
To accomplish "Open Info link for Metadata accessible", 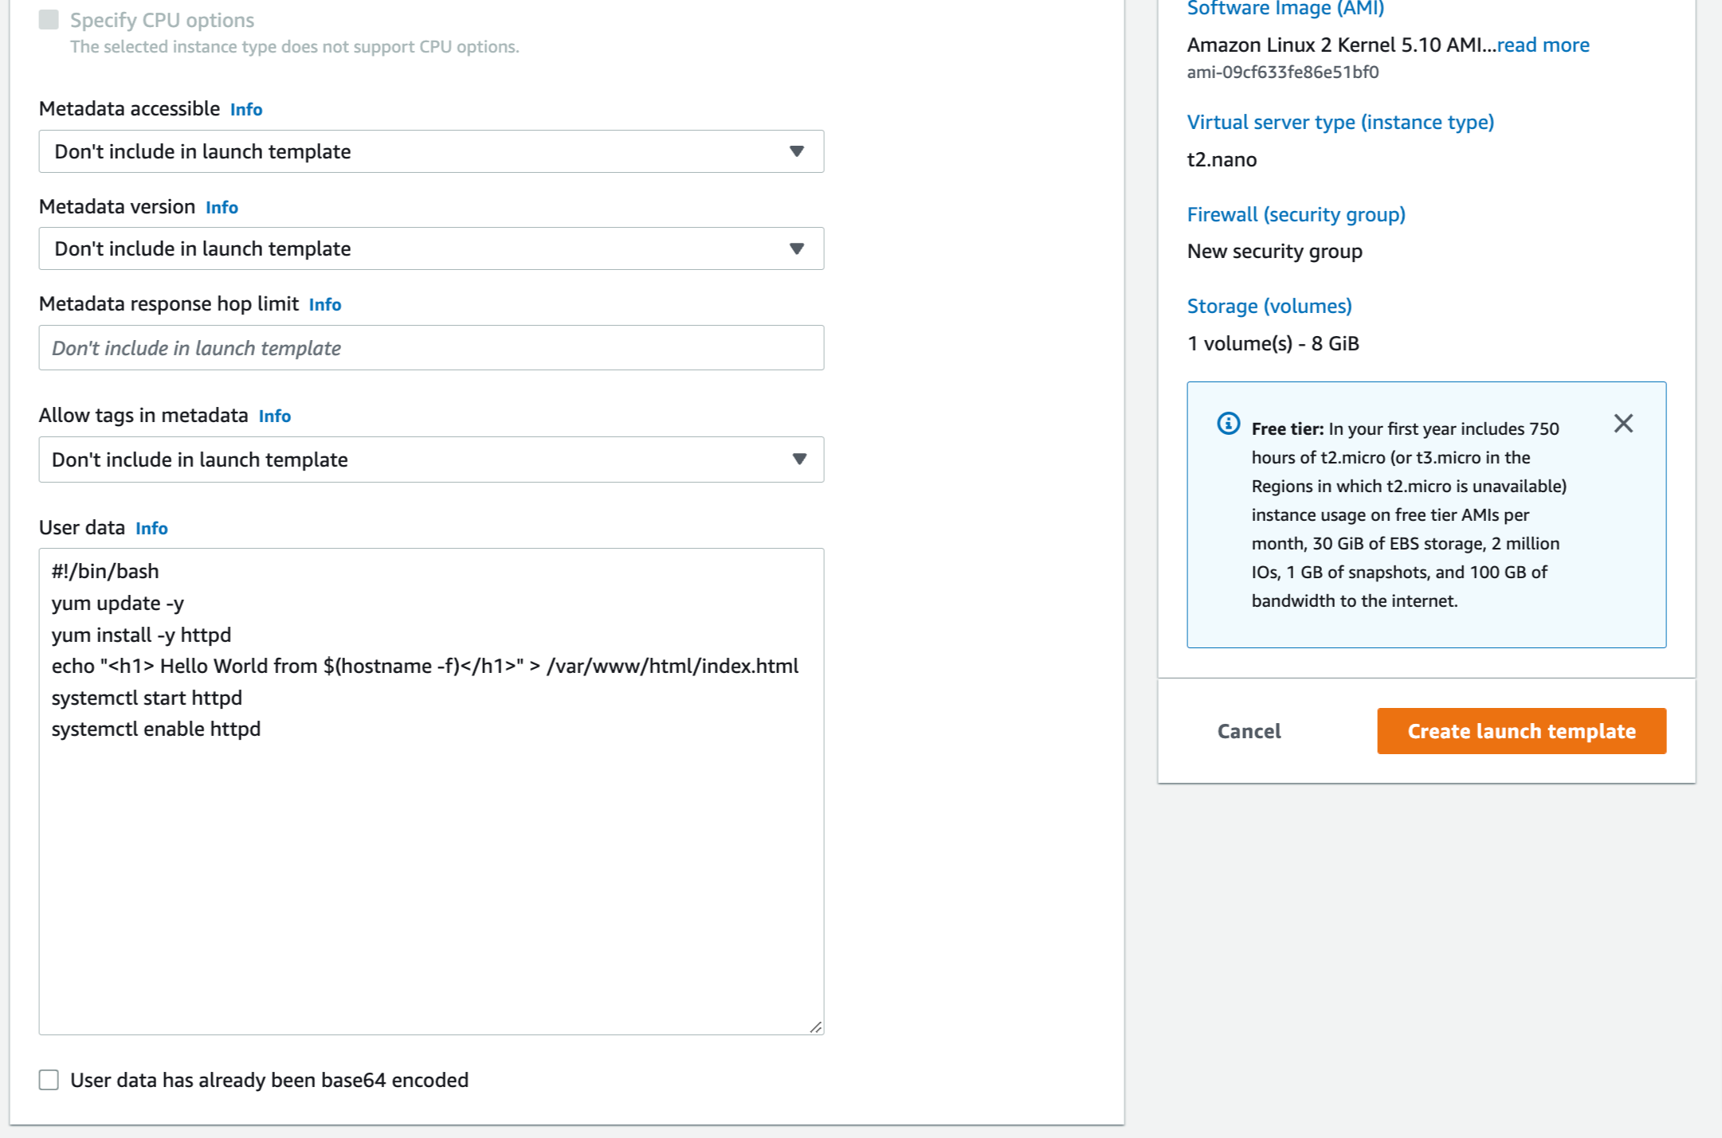I will tap(246, 109).
